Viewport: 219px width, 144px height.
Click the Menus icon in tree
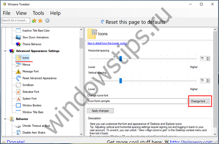(18, 65)
